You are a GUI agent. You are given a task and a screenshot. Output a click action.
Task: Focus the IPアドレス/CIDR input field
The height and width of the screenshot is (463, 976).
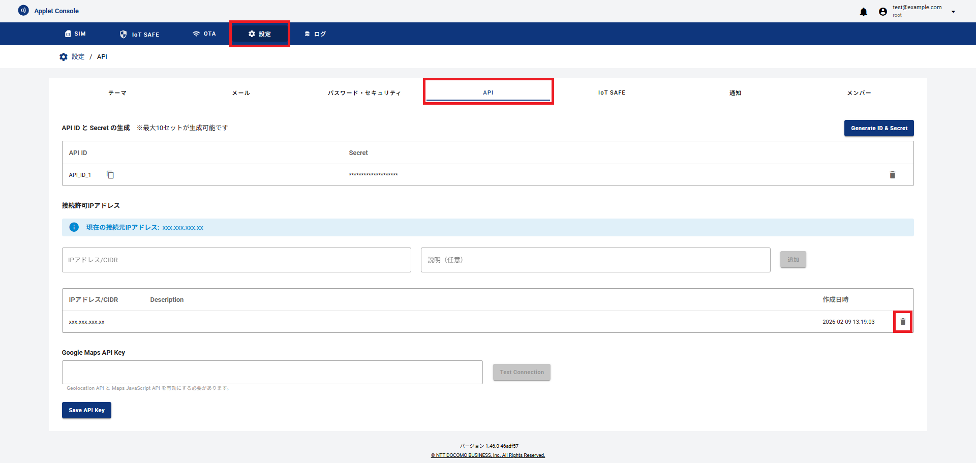236,260
